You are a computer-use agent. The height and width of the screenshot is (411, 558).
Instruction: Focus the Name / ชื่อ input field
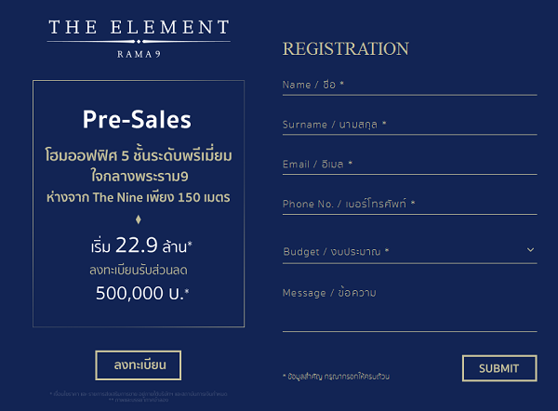[409, 86]
